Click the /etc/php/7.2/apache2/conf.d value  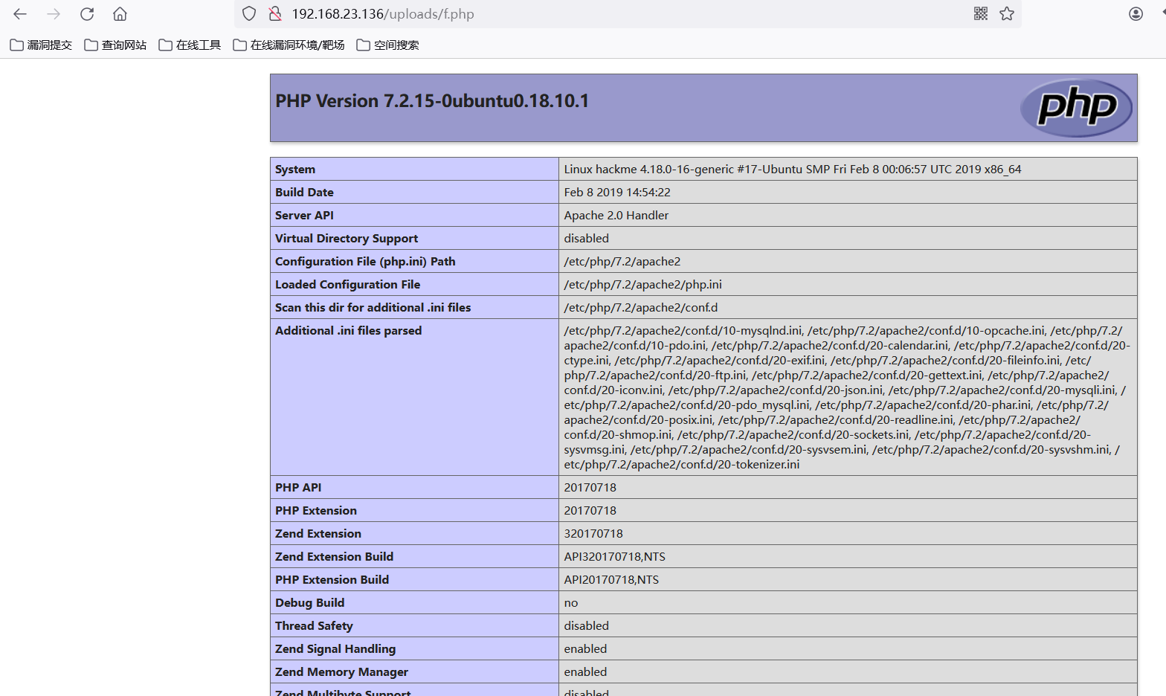(x=640, y=308)
